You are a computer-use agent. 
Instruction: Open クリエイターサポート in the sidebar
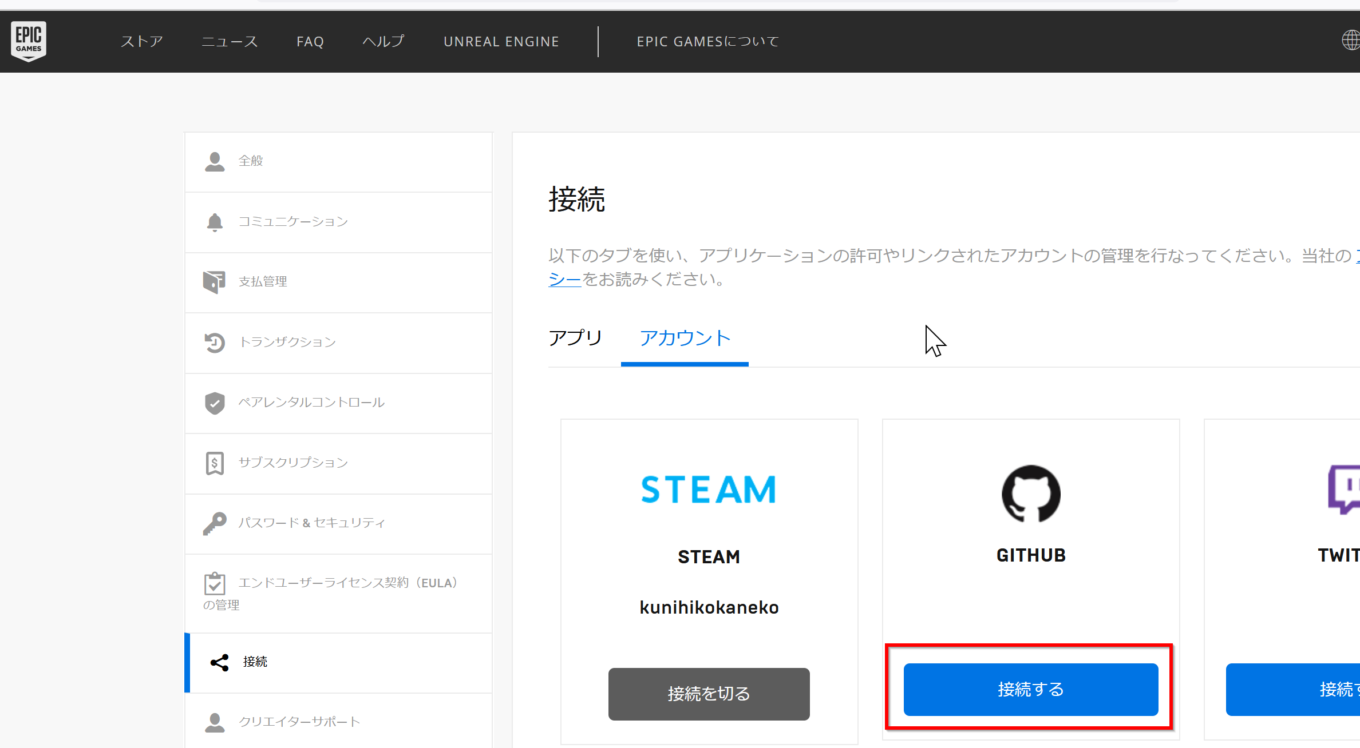click(x=338, y=722)
